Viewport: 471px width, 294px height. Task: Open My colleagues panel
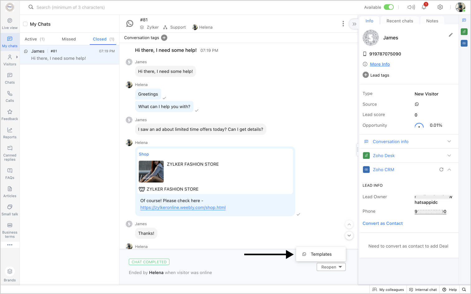click(x=388, y=290)
